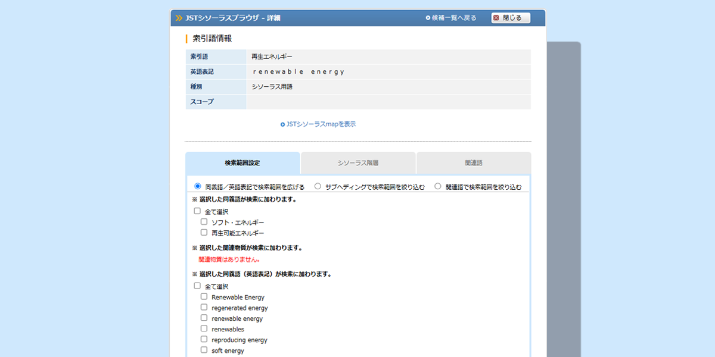Click the スコープ row label
Screen dimensions: 715x357
[x=202, y=102]
